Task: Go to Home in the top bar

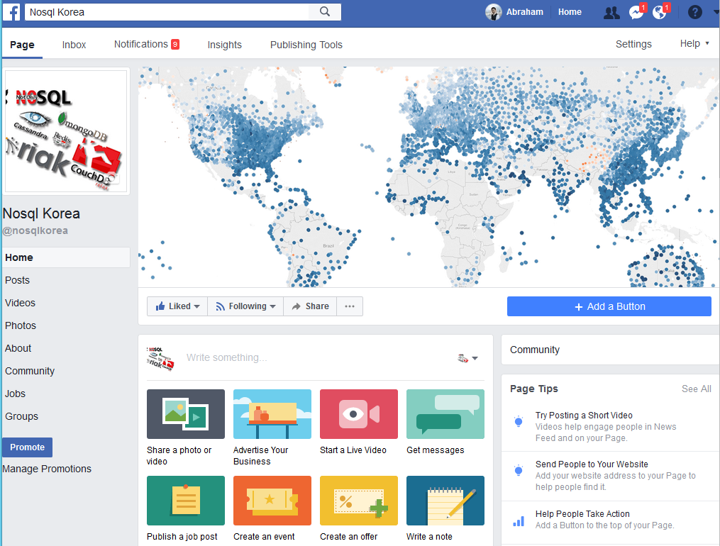Action: [570, 12]
